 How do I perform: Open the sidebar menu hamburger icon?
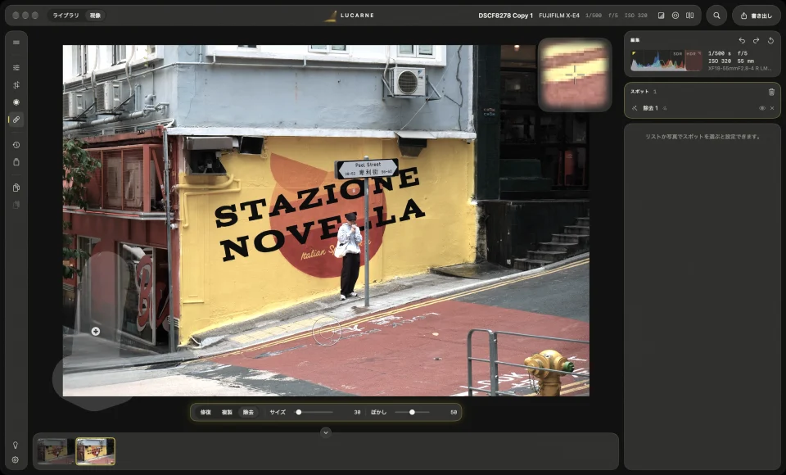(16, 43)
